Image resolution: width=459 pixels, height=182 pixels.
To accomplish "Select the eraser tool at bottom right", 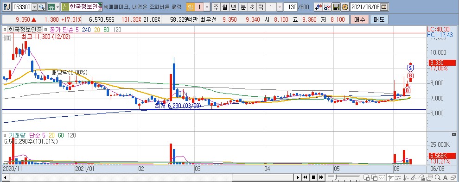I will (453, 177).
